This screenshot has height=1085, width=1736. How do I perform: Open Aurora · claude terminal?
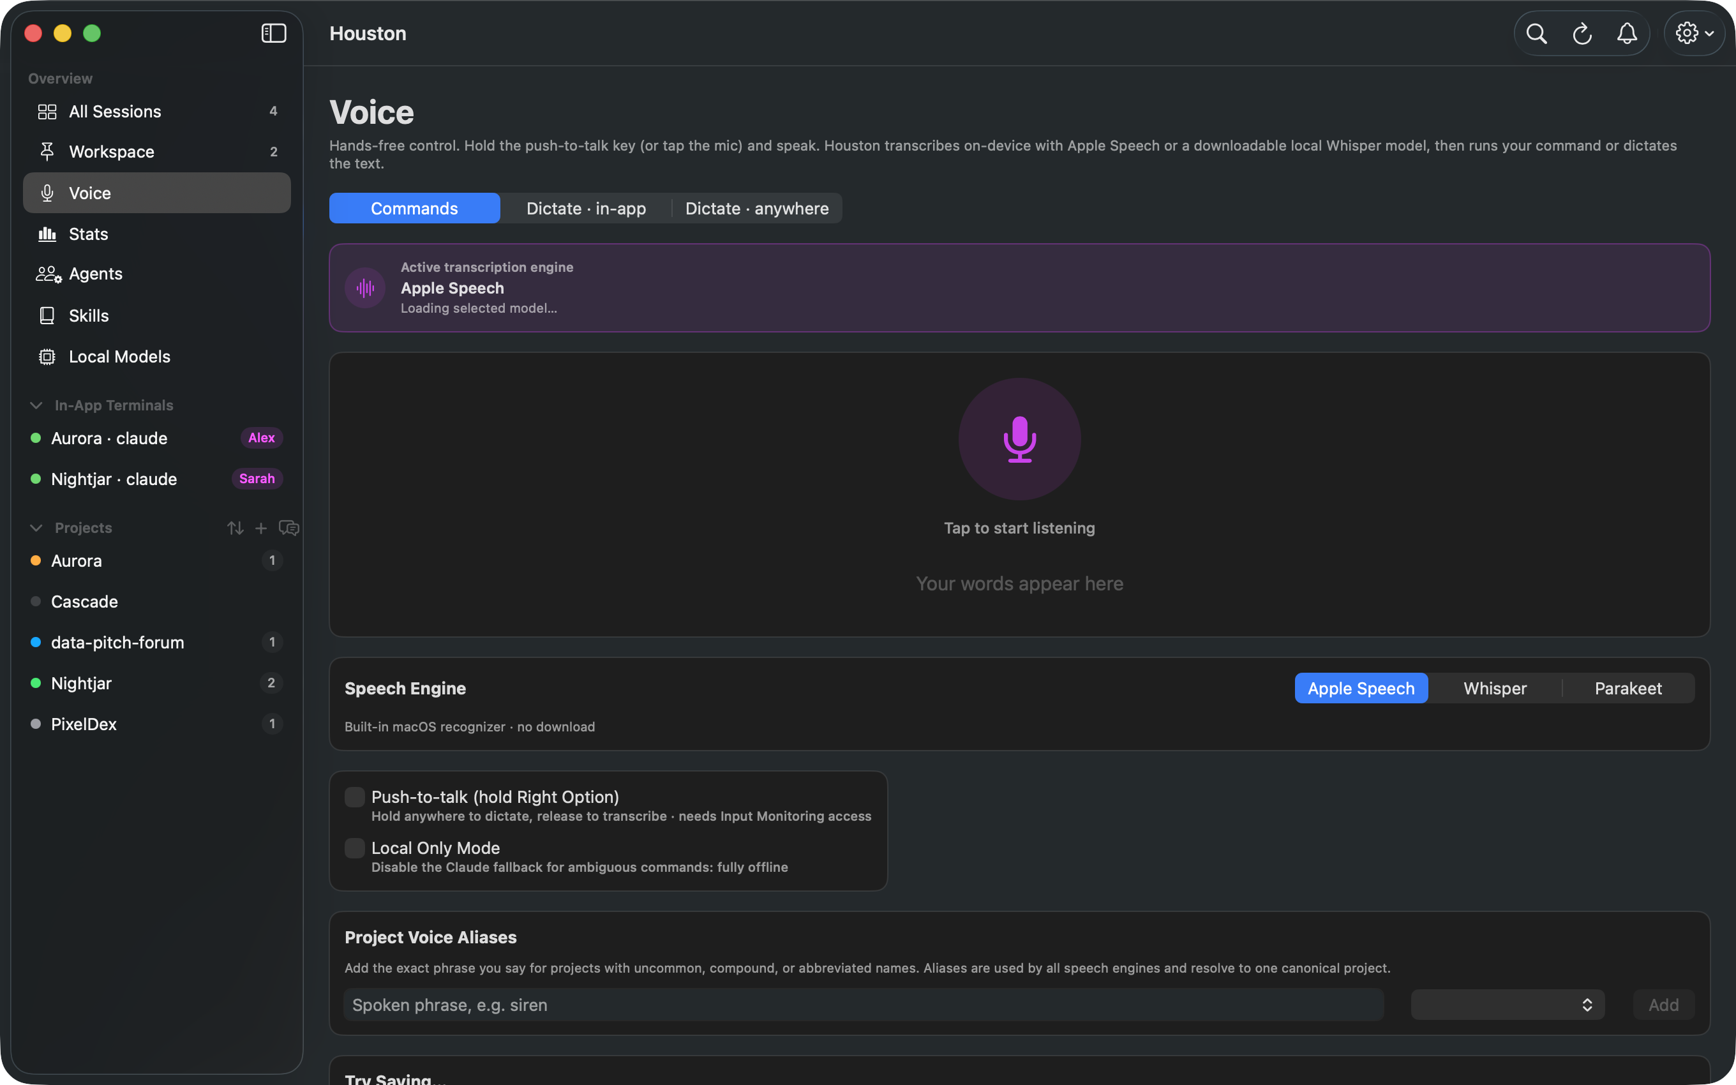click(x=157, y=438)
